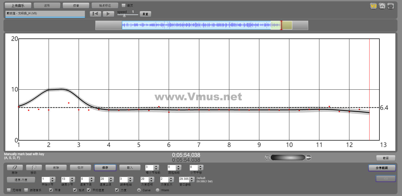Go to home via house icon

pyautogui.click(x=382, y=6)
